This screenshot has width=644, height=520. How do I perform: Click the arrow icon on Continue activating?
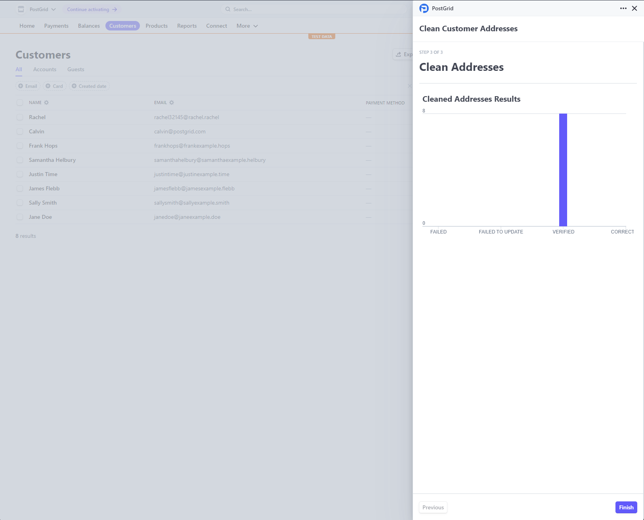click(115, 9)
